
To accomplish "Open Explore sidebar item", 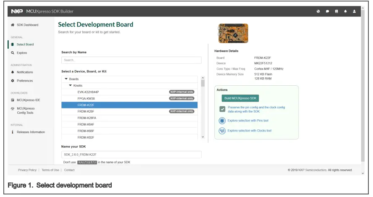I will pos(22,53).
